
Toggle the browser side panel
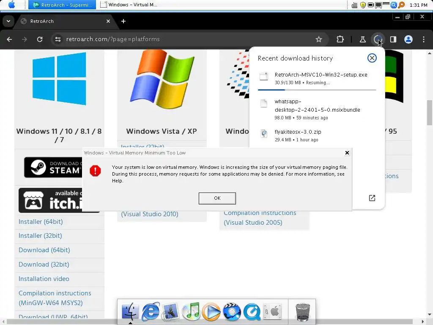(x=393, y=39)
